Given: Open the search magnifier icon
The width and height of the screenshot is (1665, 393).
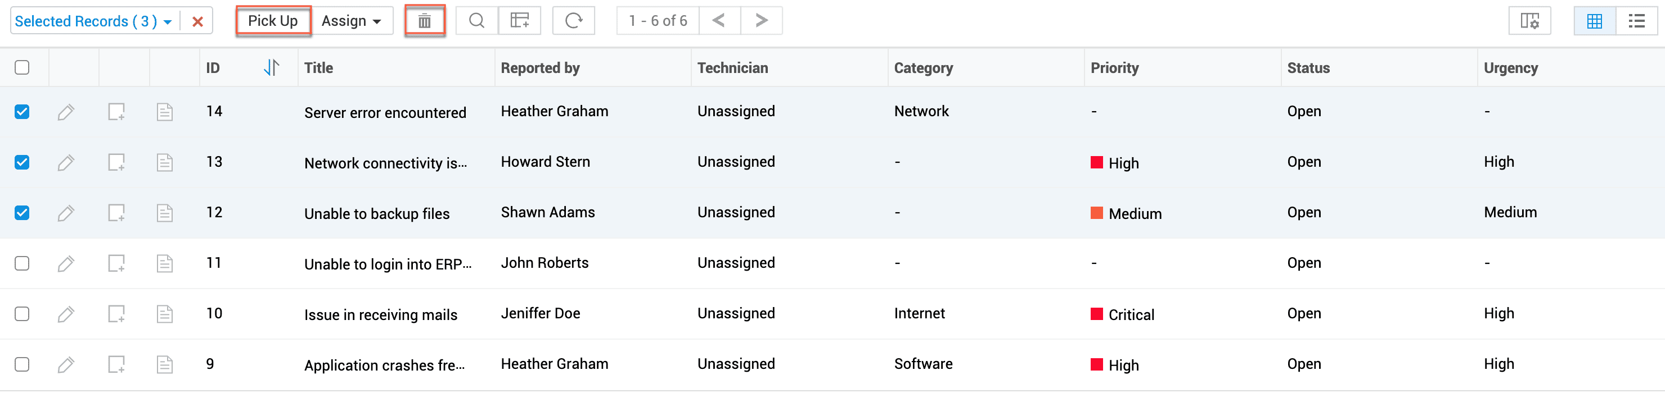Looking at the screenshot, I should [x=476, y=21].
